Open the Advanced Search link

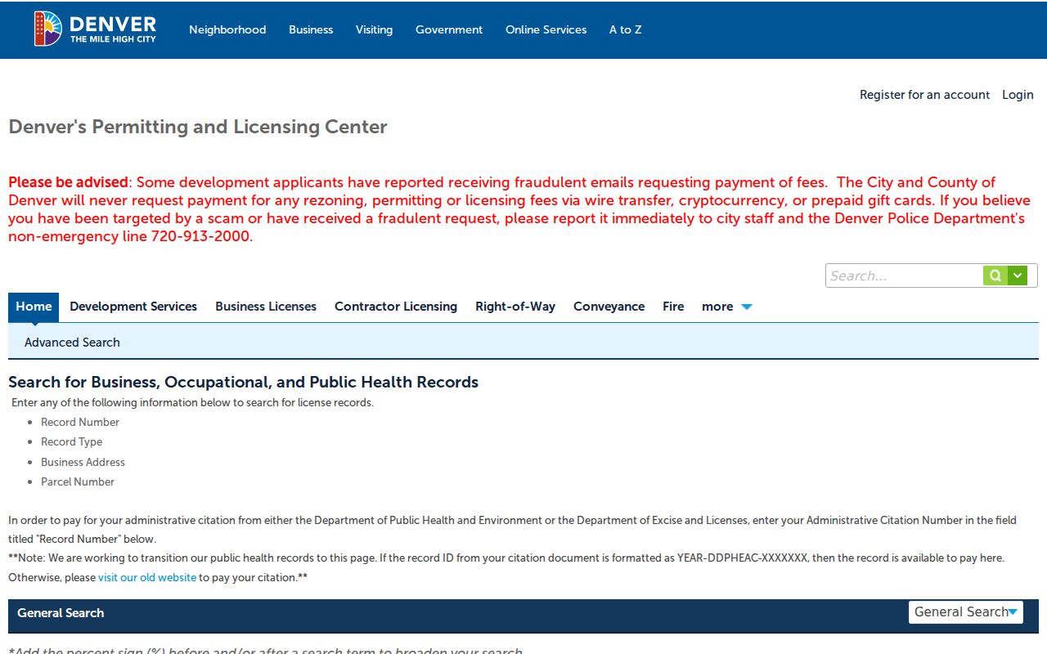click(x=72, y=343)
